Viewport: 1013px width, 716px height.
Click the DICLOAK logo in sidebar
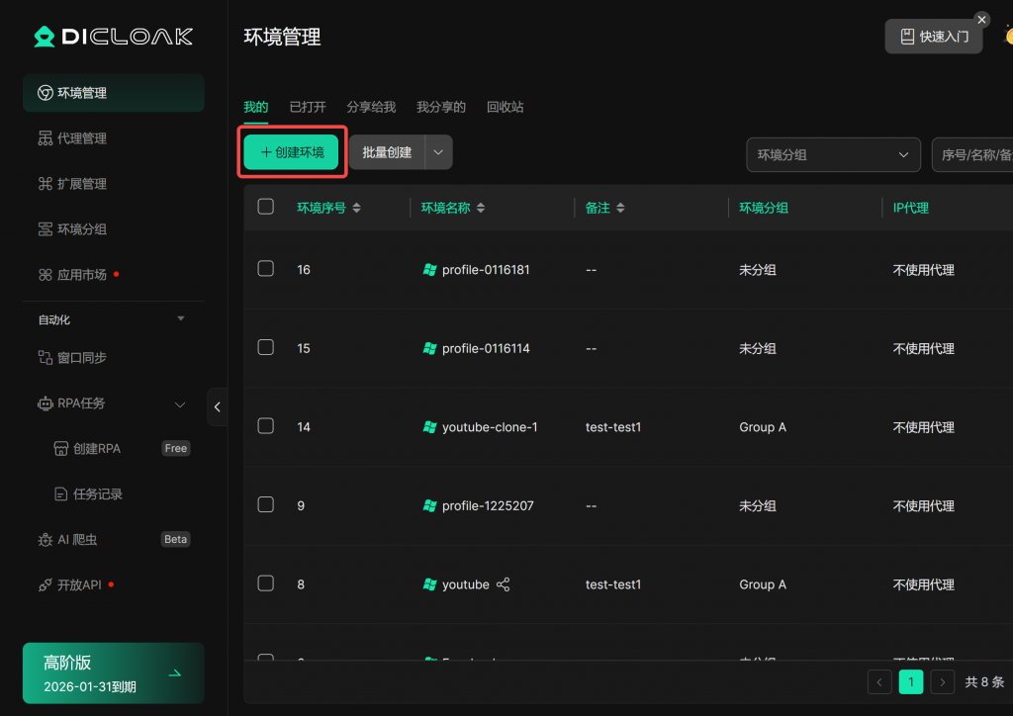(x=113, y=37)
